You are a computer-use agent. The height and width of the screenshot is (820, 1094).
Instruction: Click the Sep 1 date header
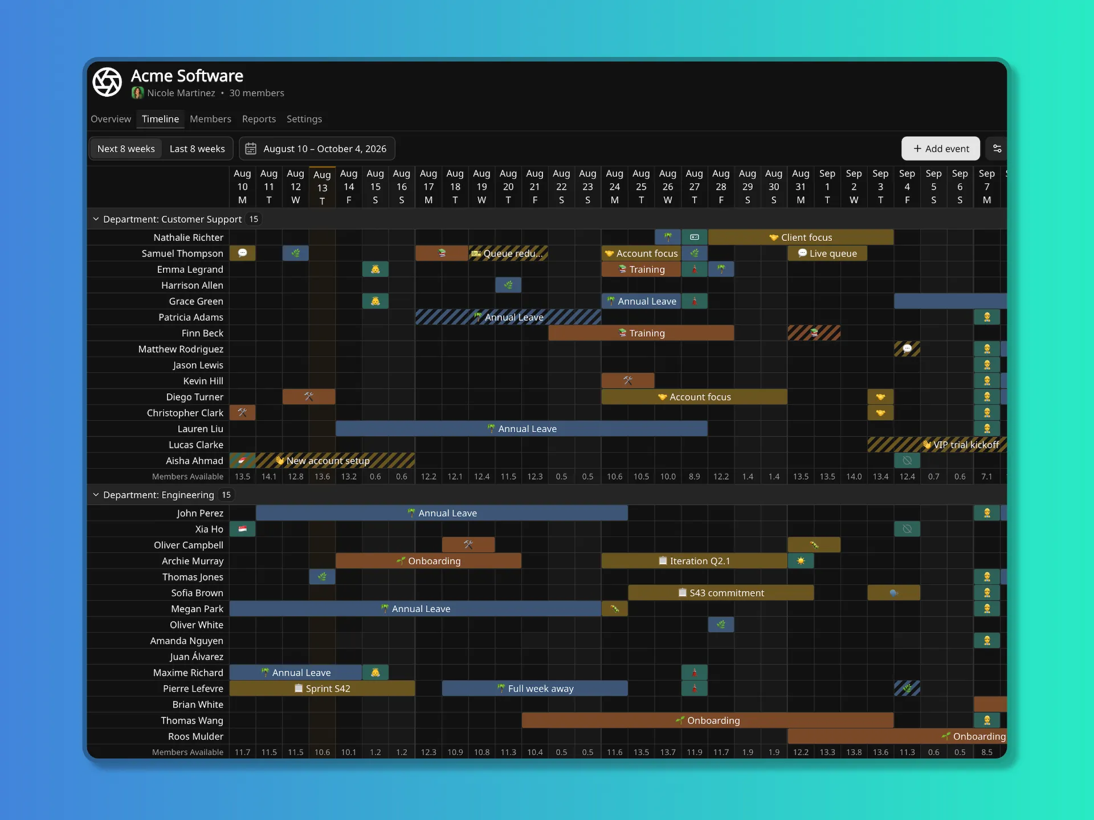pos(827,187)
